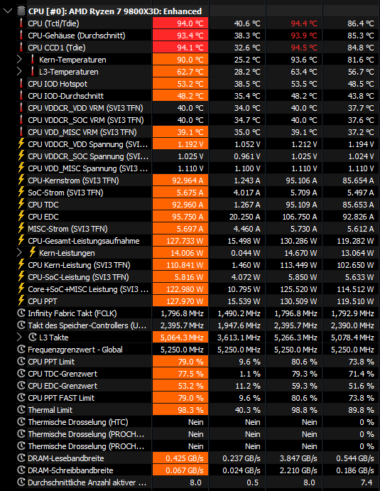Viewport: 380px width, 491px height.
Task: Click the lightning icon beside CPU-Kernstrom
Action: (21, 180)
